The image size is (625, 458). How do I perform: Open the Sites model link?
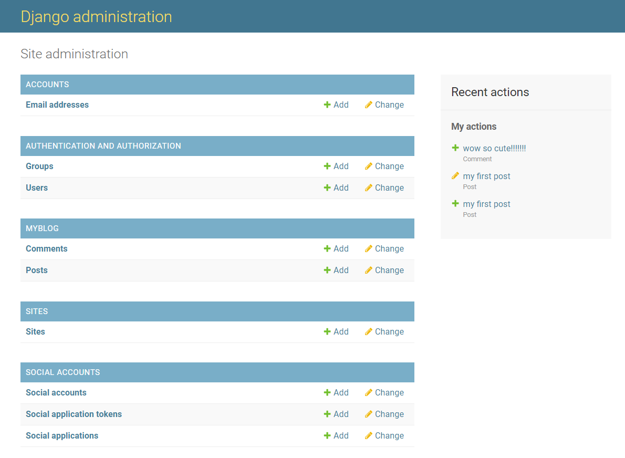coord(36,331)
